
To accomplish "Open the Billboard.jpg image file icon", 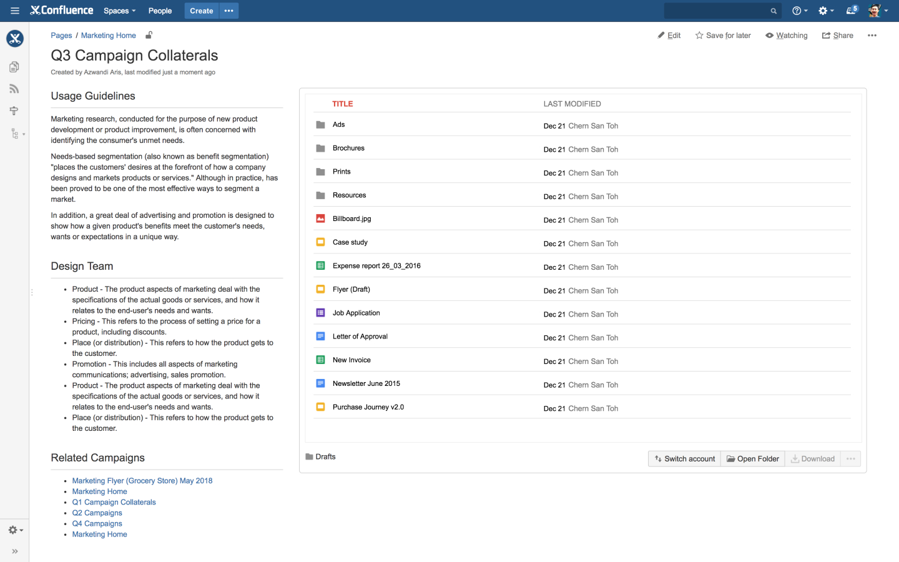I will point(320,219).
